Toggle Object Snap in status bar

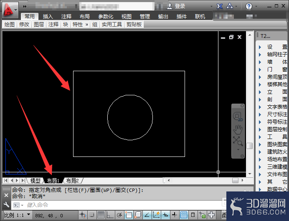tap(129, 215)
